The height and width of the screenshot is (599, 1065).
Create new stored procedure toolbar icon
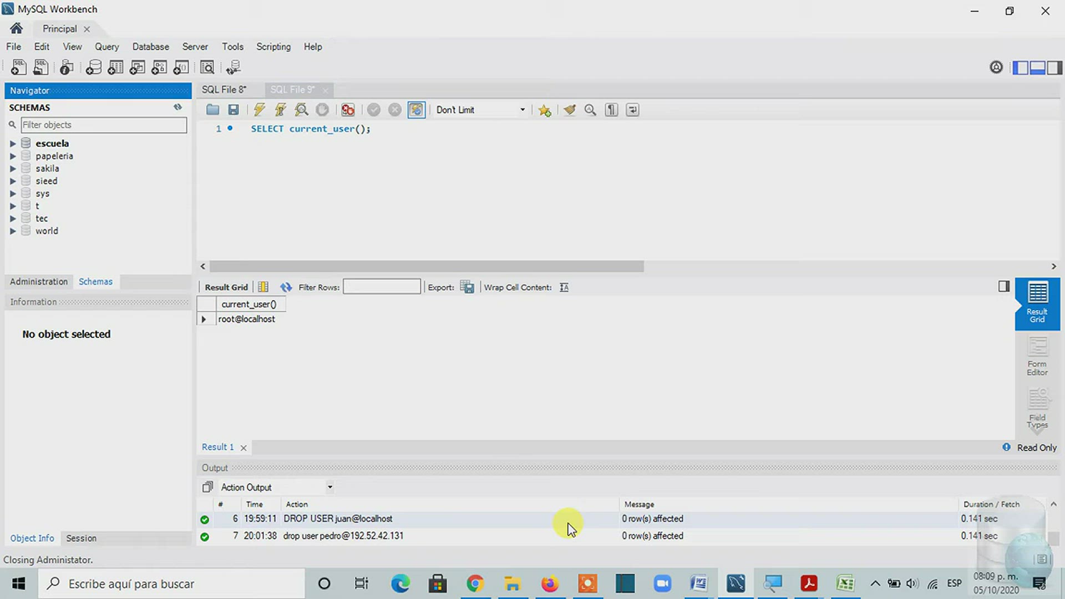click(x=159, y=68)
